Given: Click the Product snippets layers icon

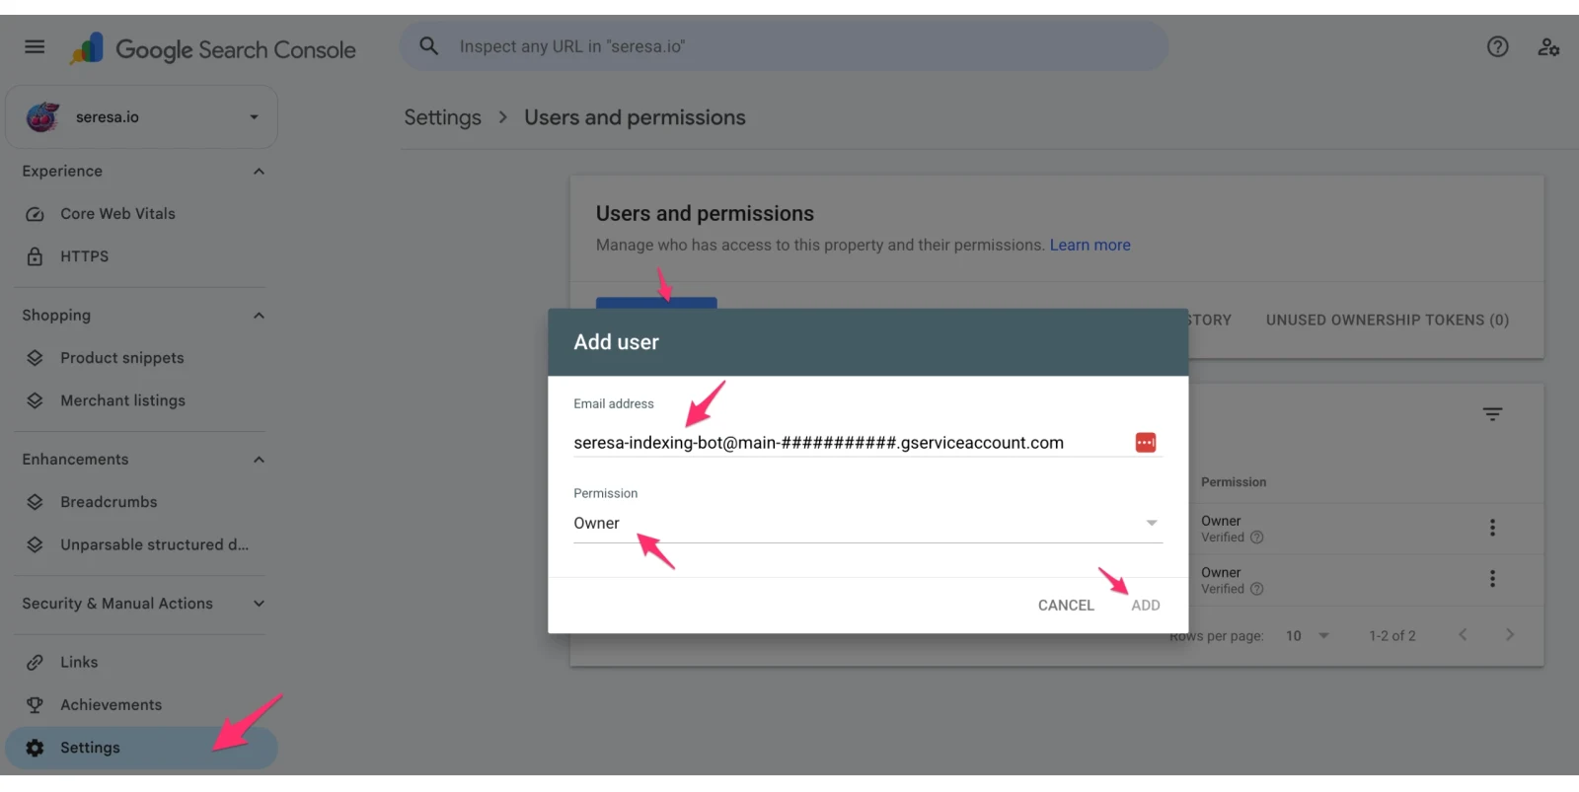Looking at the screenshot, I should pyautogui.click(x=35, y=358).
